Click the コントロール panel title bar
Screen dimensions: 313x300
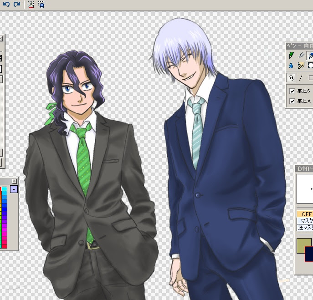coord(304,168)
